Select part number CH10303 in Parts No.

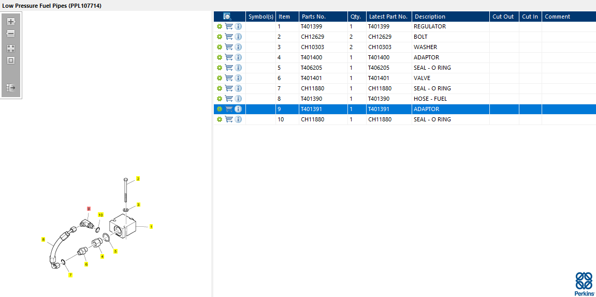pyautogui.click(x=323, y=47)
